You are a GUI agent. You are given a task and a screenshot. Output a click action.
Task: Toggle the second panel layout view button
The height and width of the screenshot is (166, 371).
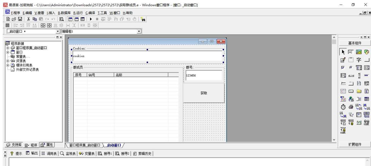click(77, 19)
